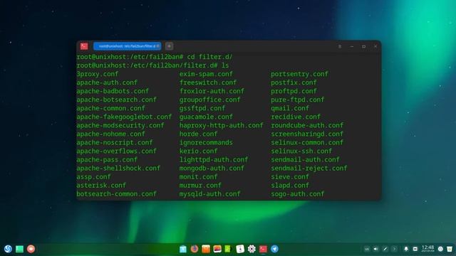Click botsearch-common.conf file name
Image resolution: width=456 pixels, height=256 pixels.
tap(116, 194)
